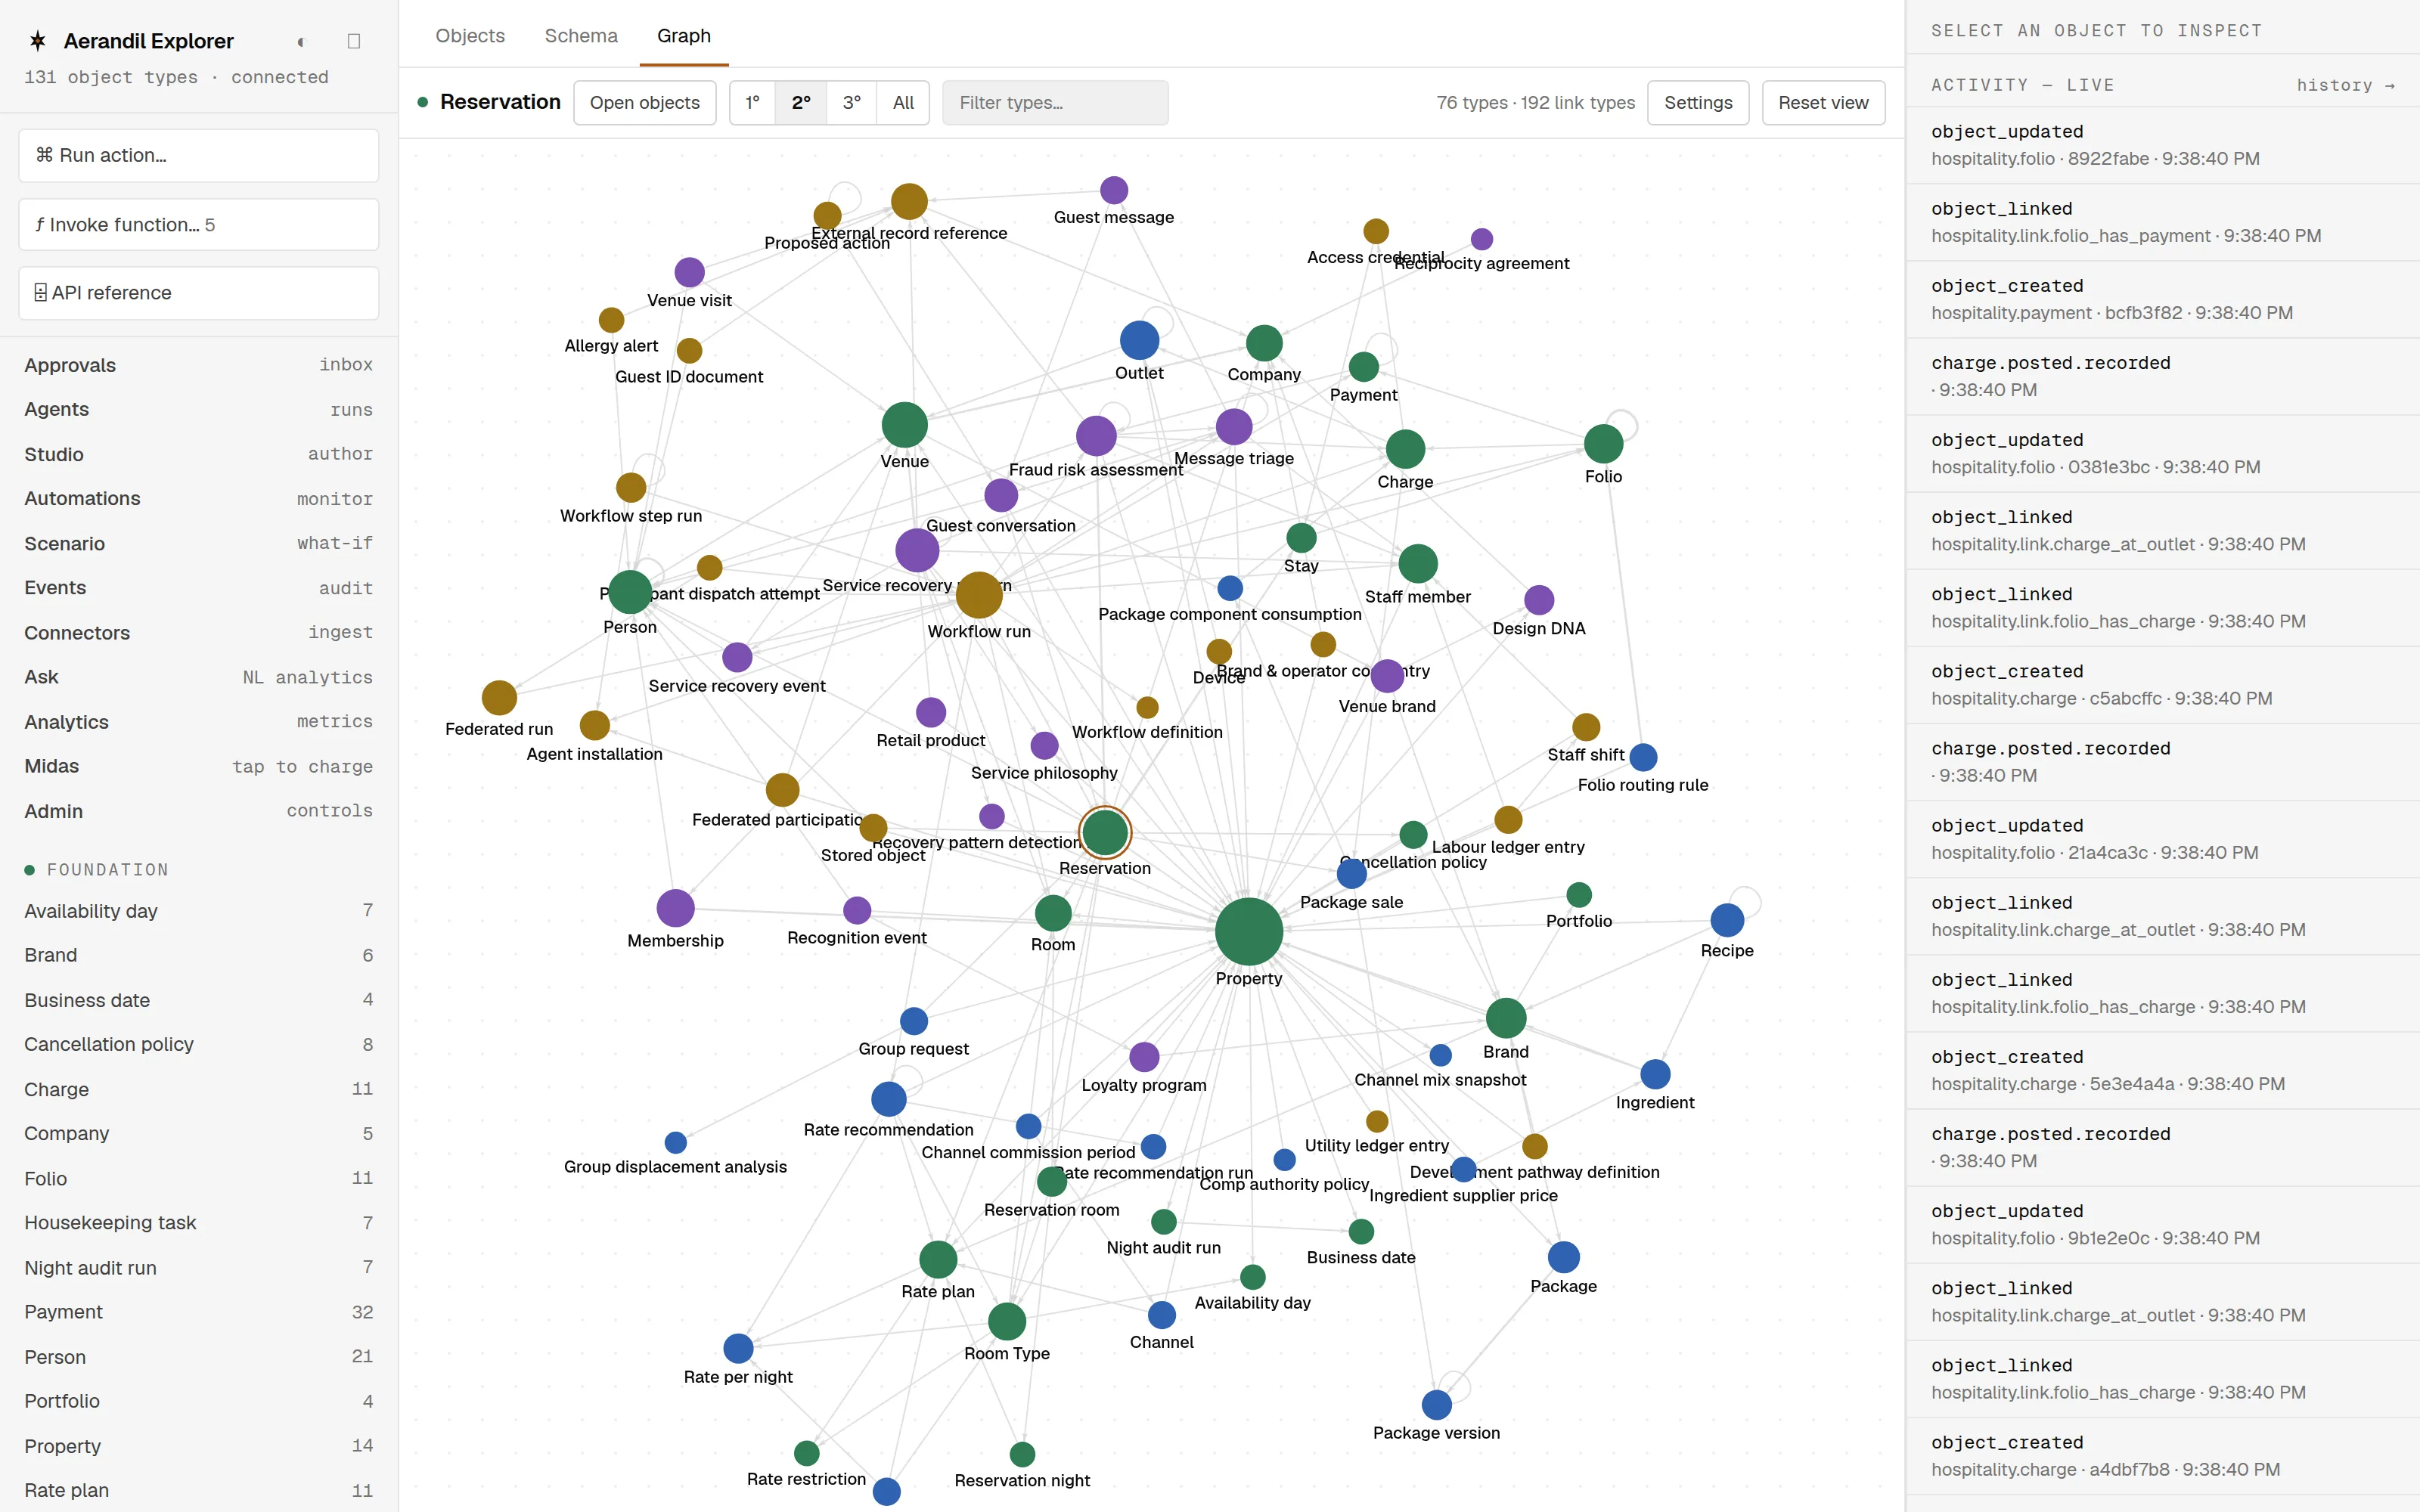Image resolution: width=2420 pixels, height=1512 pixels.
Task: Select the Rate plan node
Action: tap(938, 1259)
